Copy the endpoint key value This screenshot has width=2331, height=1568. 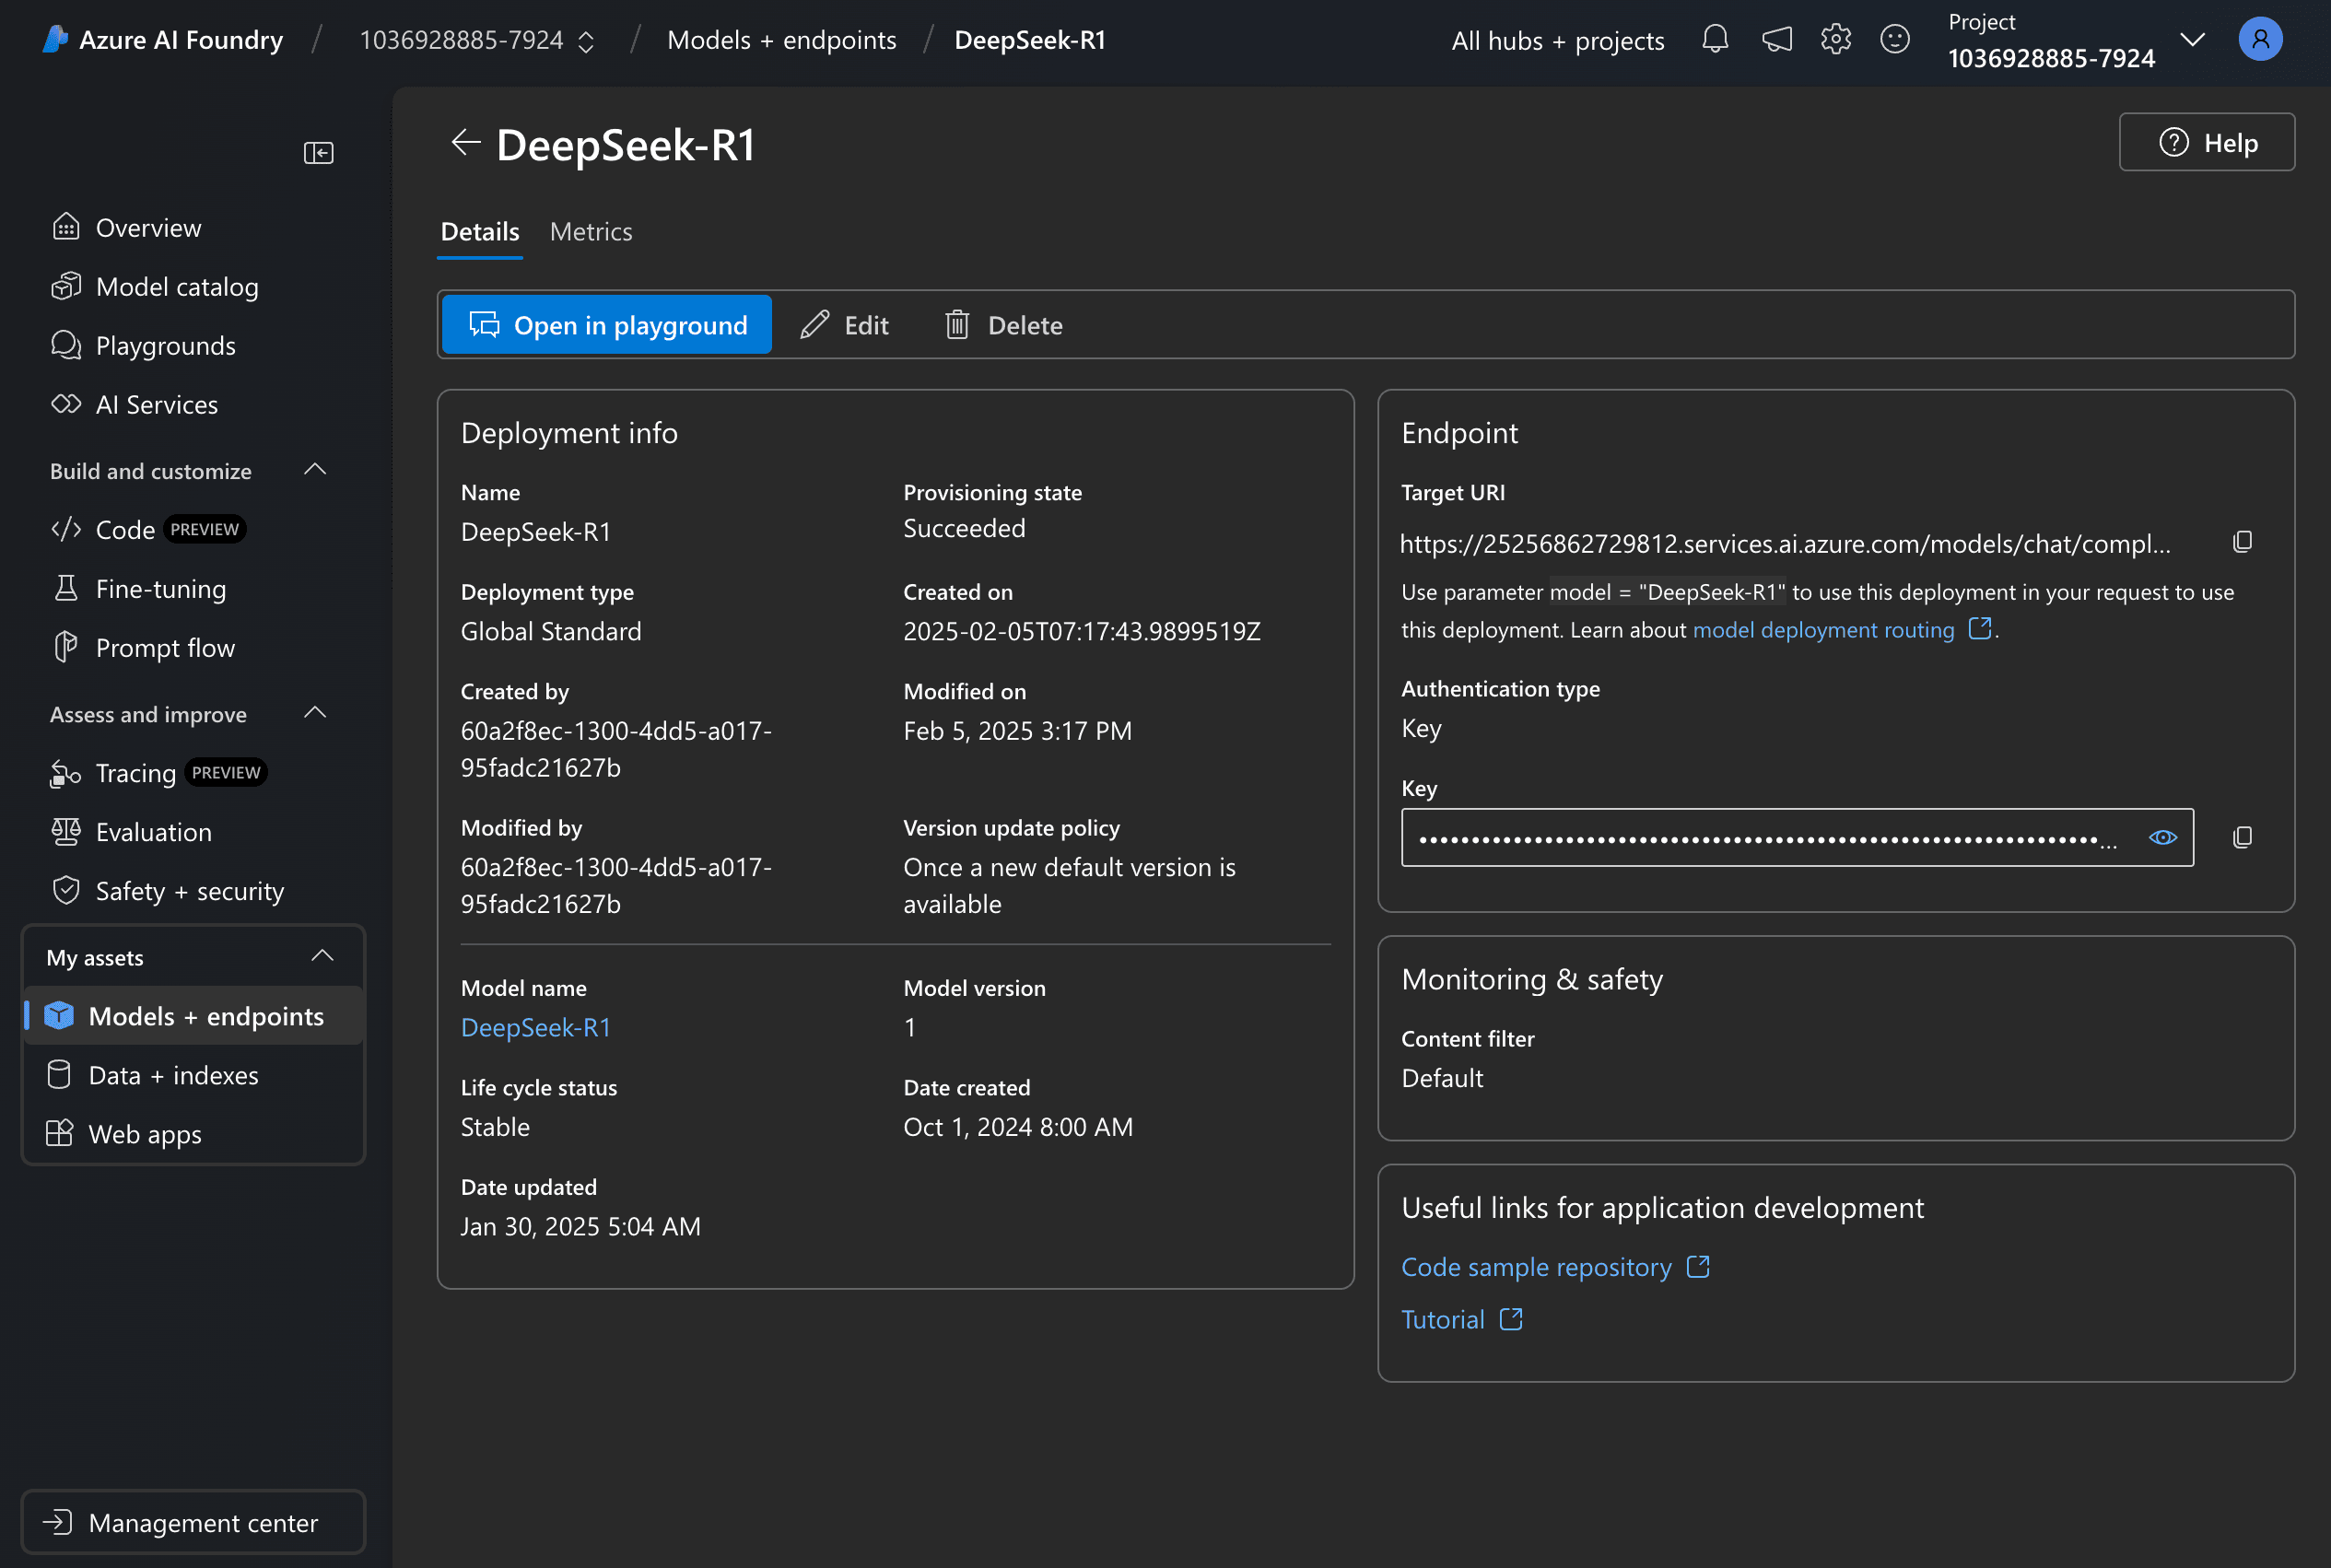coord(2242,838)
